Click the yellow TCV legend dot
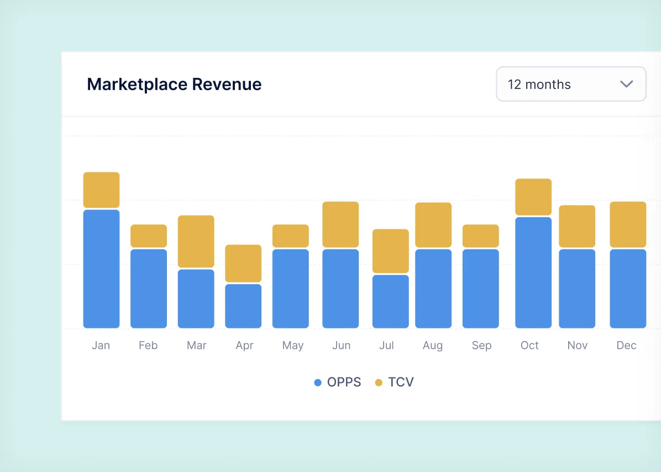The image size is (661, 472). 379,382
